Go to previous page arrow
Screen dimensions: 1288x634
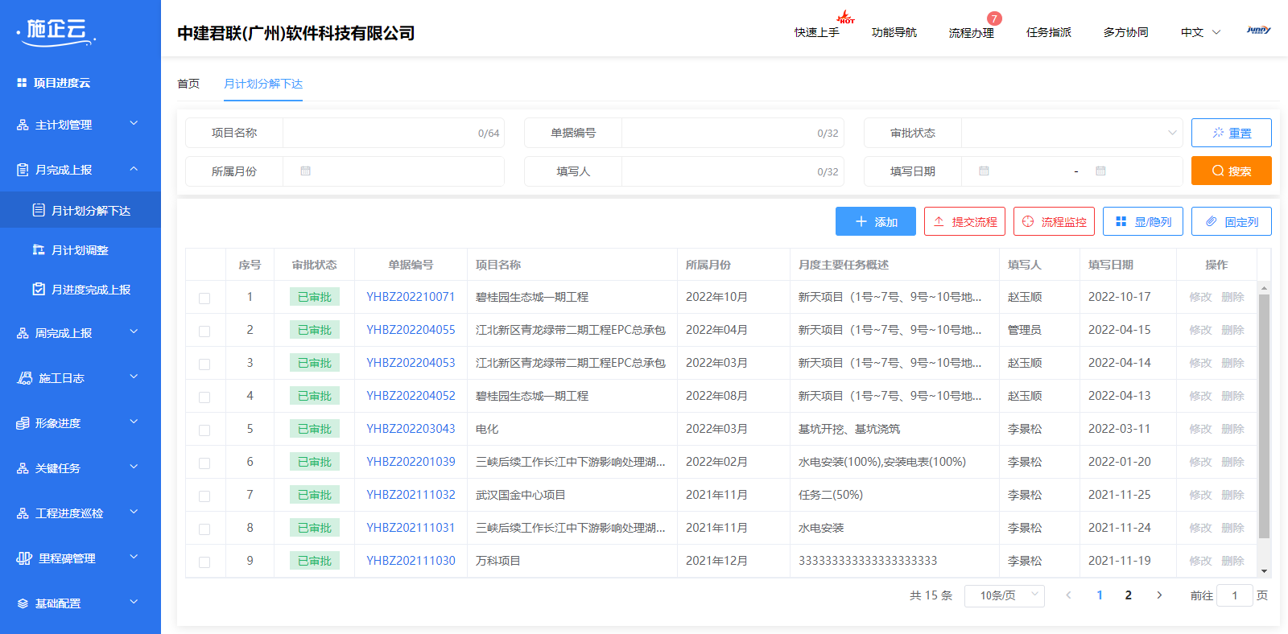click(x=1068, y=595)
